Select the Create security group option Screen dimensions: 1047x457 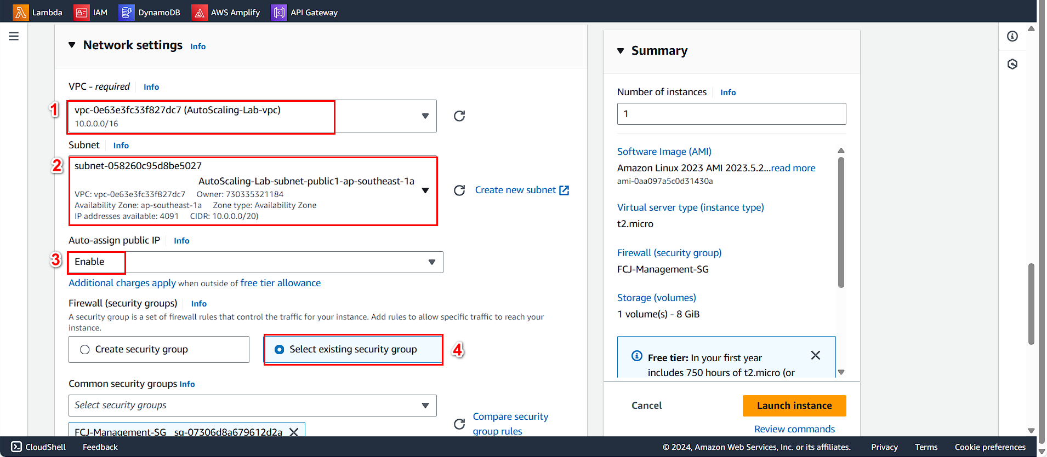85,350
